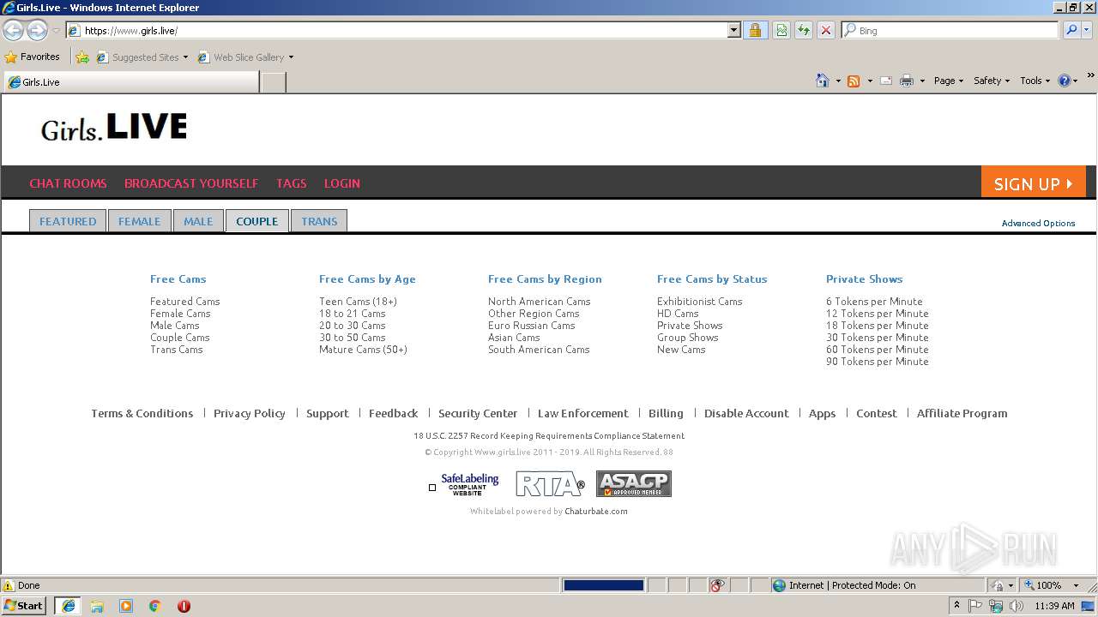
Task: Select the MALE tab
Action: click(x=198, y=221)
